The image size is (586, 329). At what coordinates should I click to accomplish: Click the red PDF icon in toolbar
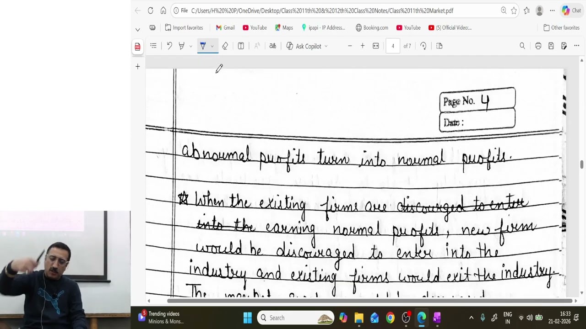[137, 46]
